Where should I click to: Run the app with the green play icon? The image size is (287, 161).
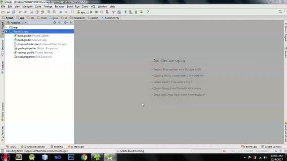[91, 12]
